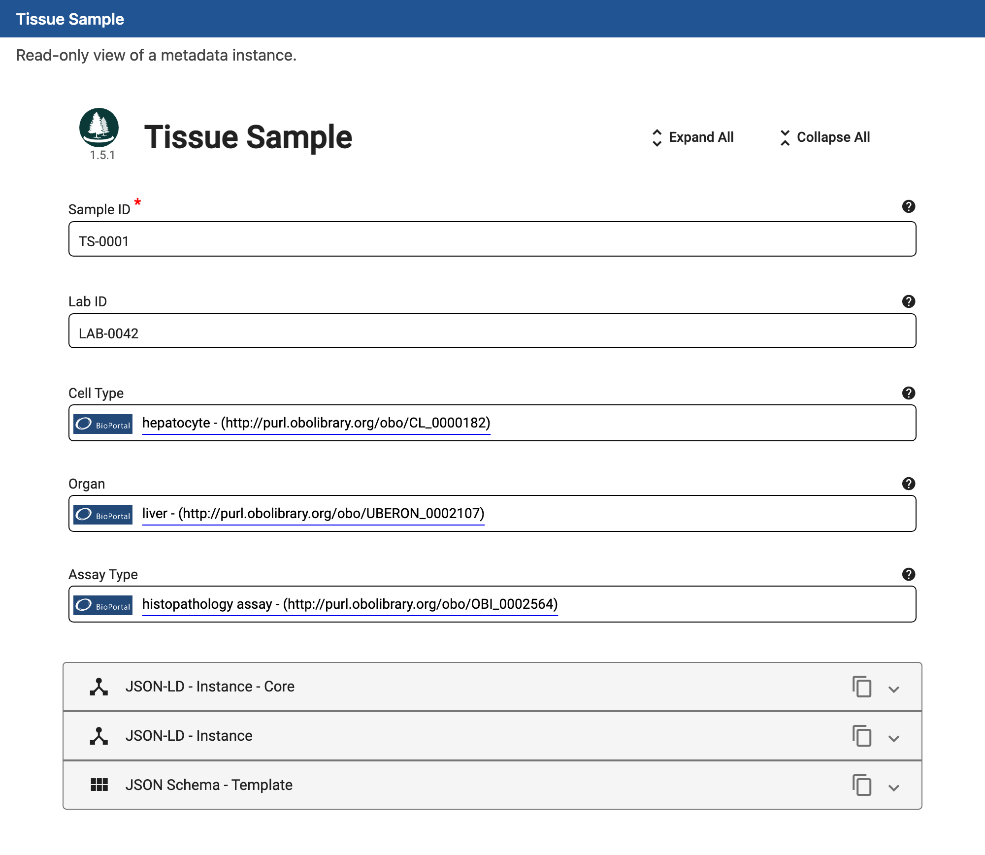The width and height of the screenshot is (985, 855).
Task: Open histopathology assay OBI_0002564 link
Action: point(350,604)
